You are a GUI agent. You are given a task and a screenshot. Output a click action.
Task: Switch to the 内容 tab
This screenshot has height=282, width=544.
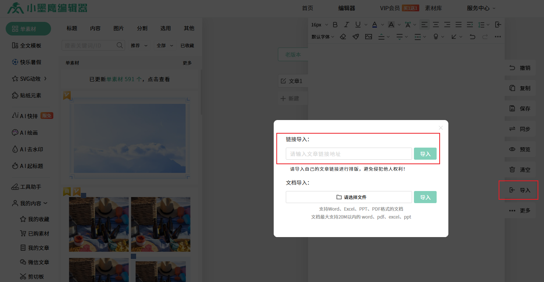click(95, 28)
